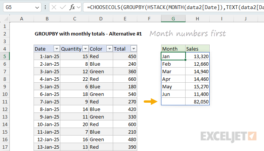
Task: Click the date cell 13-Jan-25
Action: 47,147
